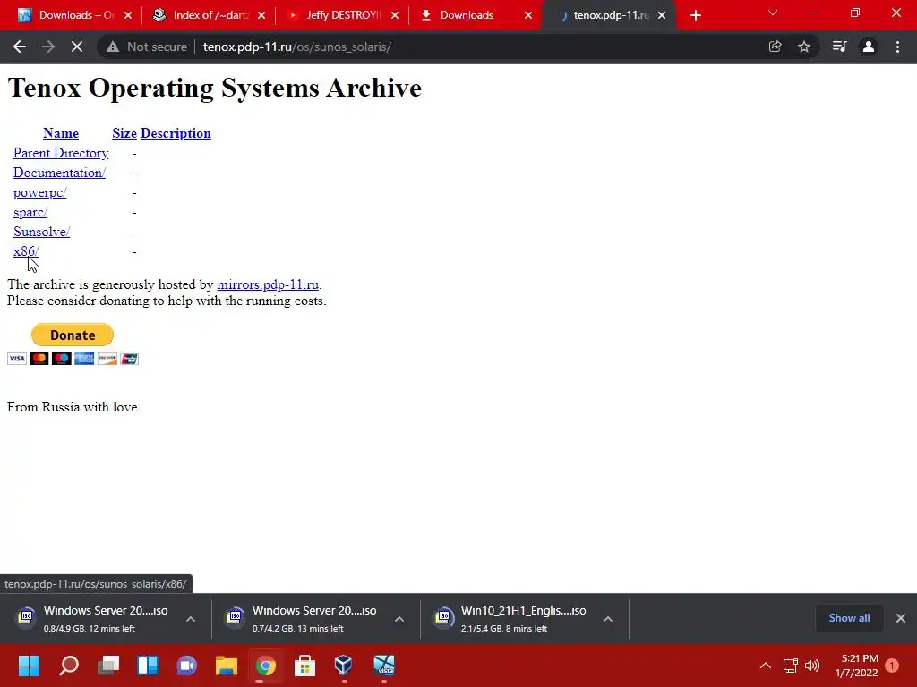Click the Chrome taskbar icon

coord(265,666)
